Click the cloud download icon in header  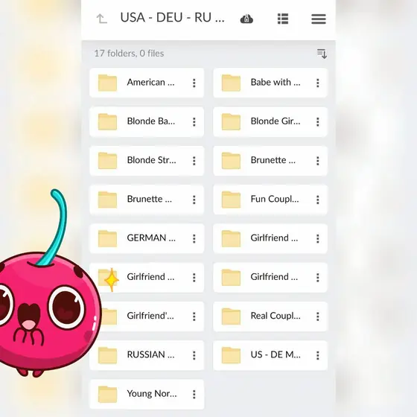coord(246,19)
